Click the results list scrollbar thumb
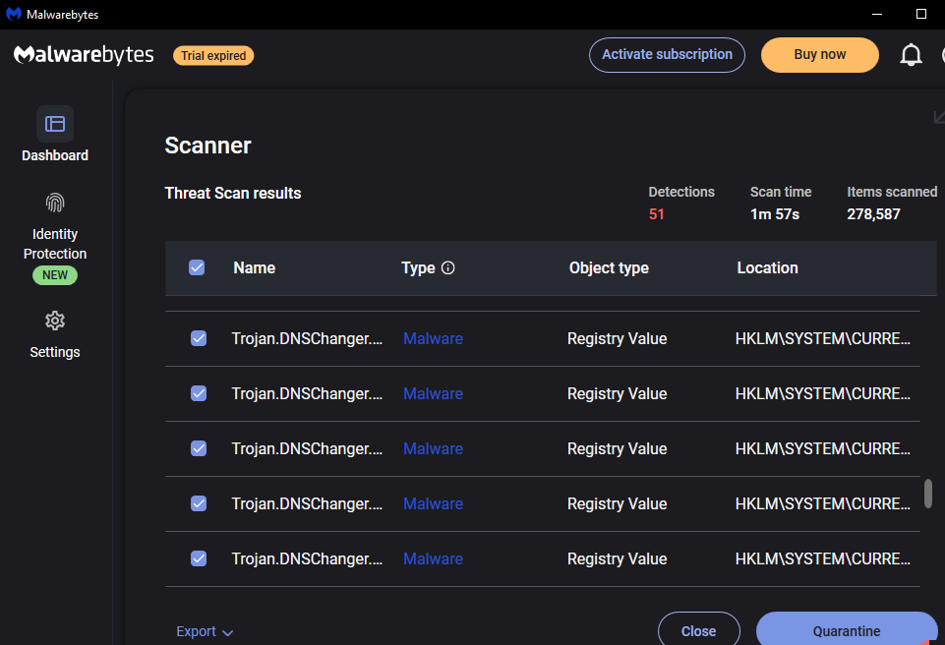 pyautogui.click(x=928, y=494)
